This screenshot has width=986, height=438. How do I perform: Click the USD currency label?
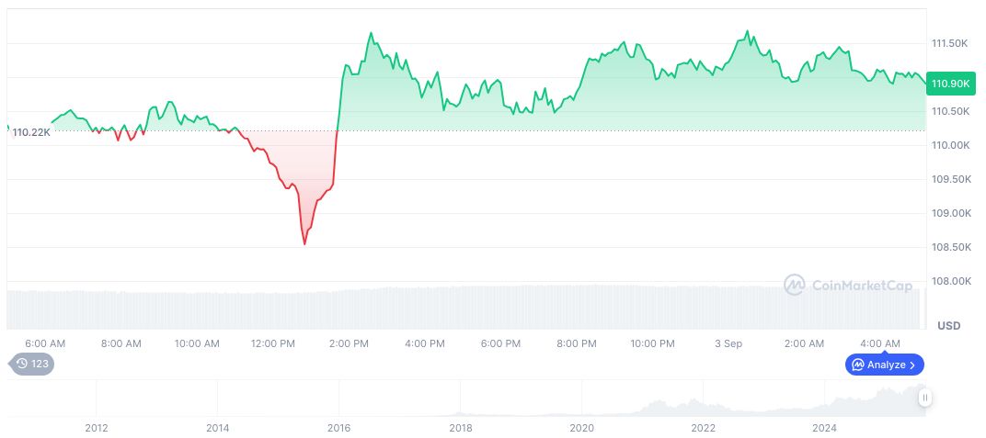tap(948, 326)
